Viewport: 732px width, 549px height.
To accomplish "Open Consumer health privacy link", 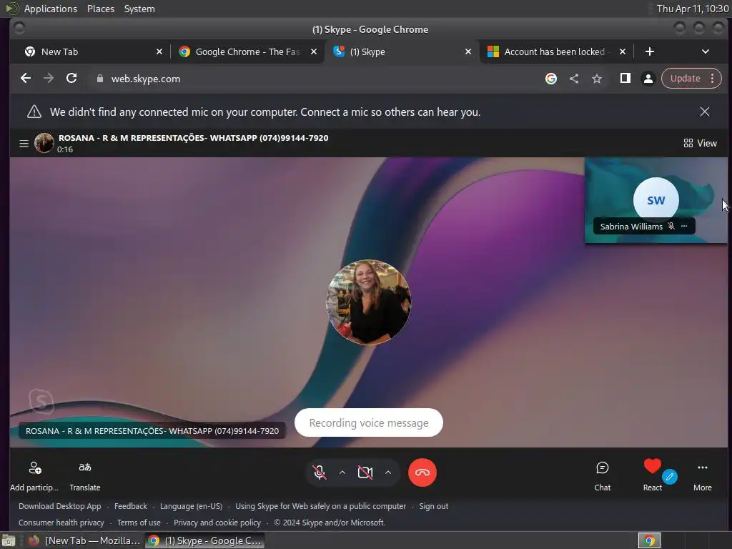I will click(x=61, y=523).
